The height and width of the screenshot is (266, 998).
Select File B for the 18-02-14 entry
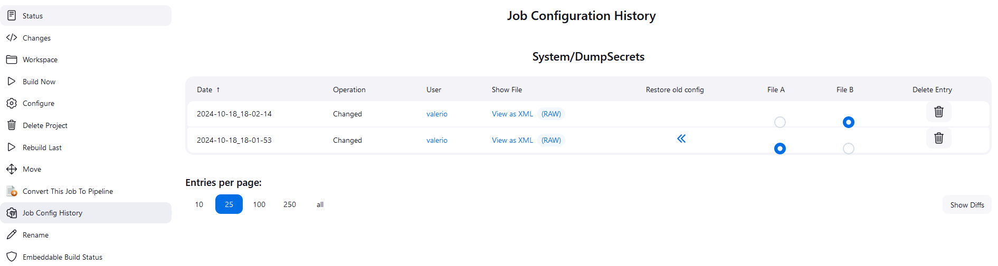(849, 122)
